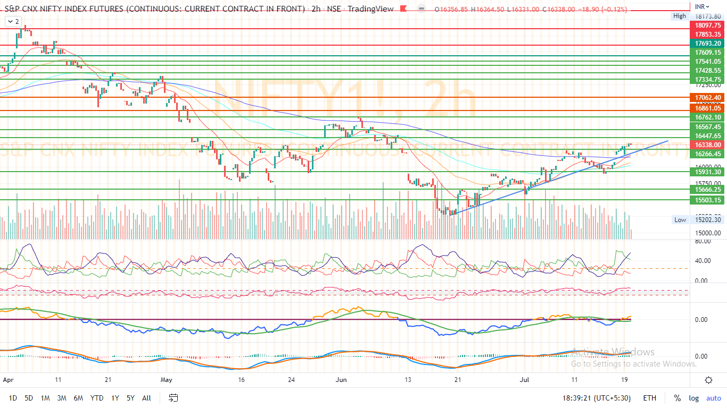727x408 pixels.
Task: Select the 5Y date range
Action: (x=131, y=398)
